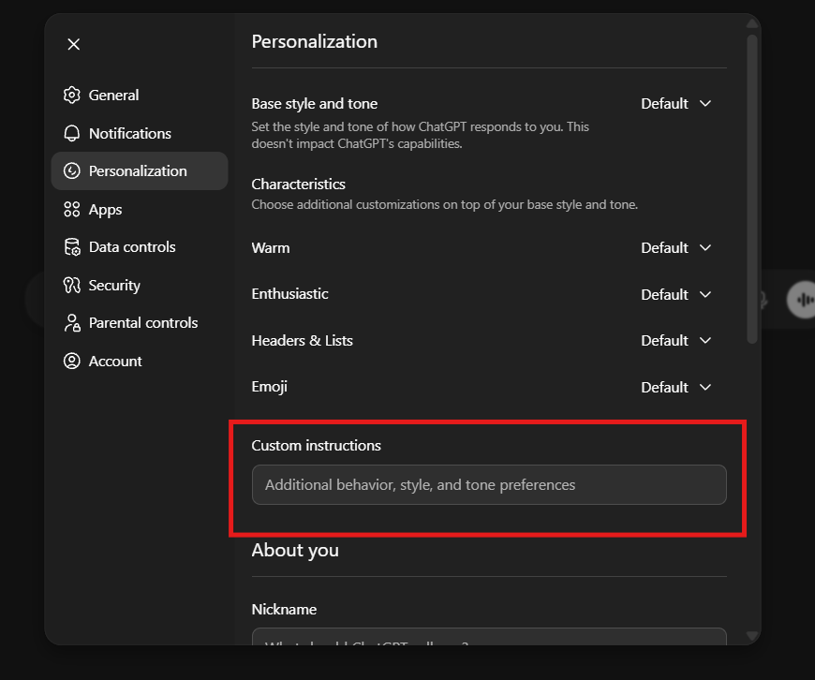Screen dimensions: 815x680
Task: Select the Data controls icon
Action: 73,246
